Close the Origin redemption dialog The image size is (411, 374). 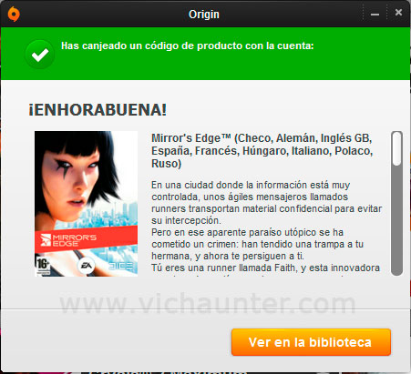[398, 12]
